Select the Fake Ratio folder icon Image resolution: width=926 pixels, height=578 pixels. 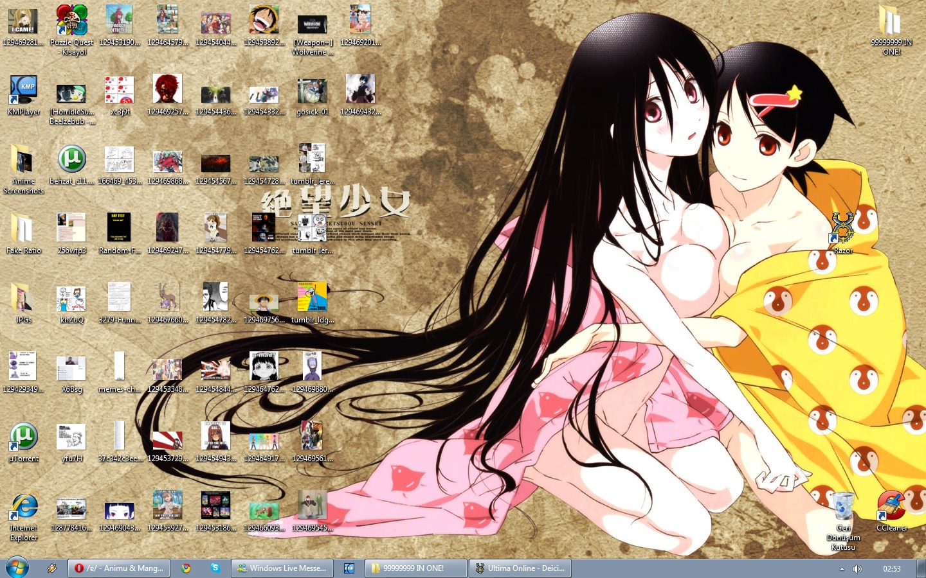pyautogui.click(x=23, y=228)
